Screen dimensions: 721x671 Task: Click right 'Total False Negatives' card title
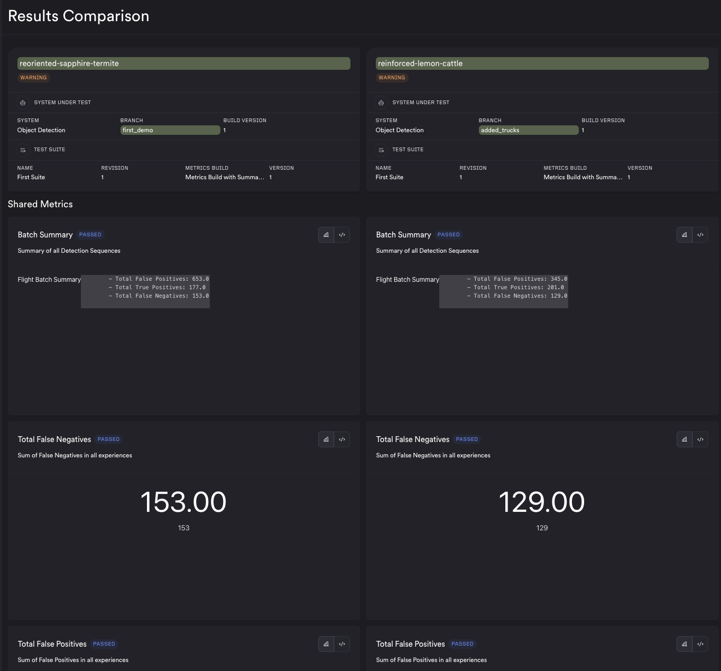tap(413, 439)
